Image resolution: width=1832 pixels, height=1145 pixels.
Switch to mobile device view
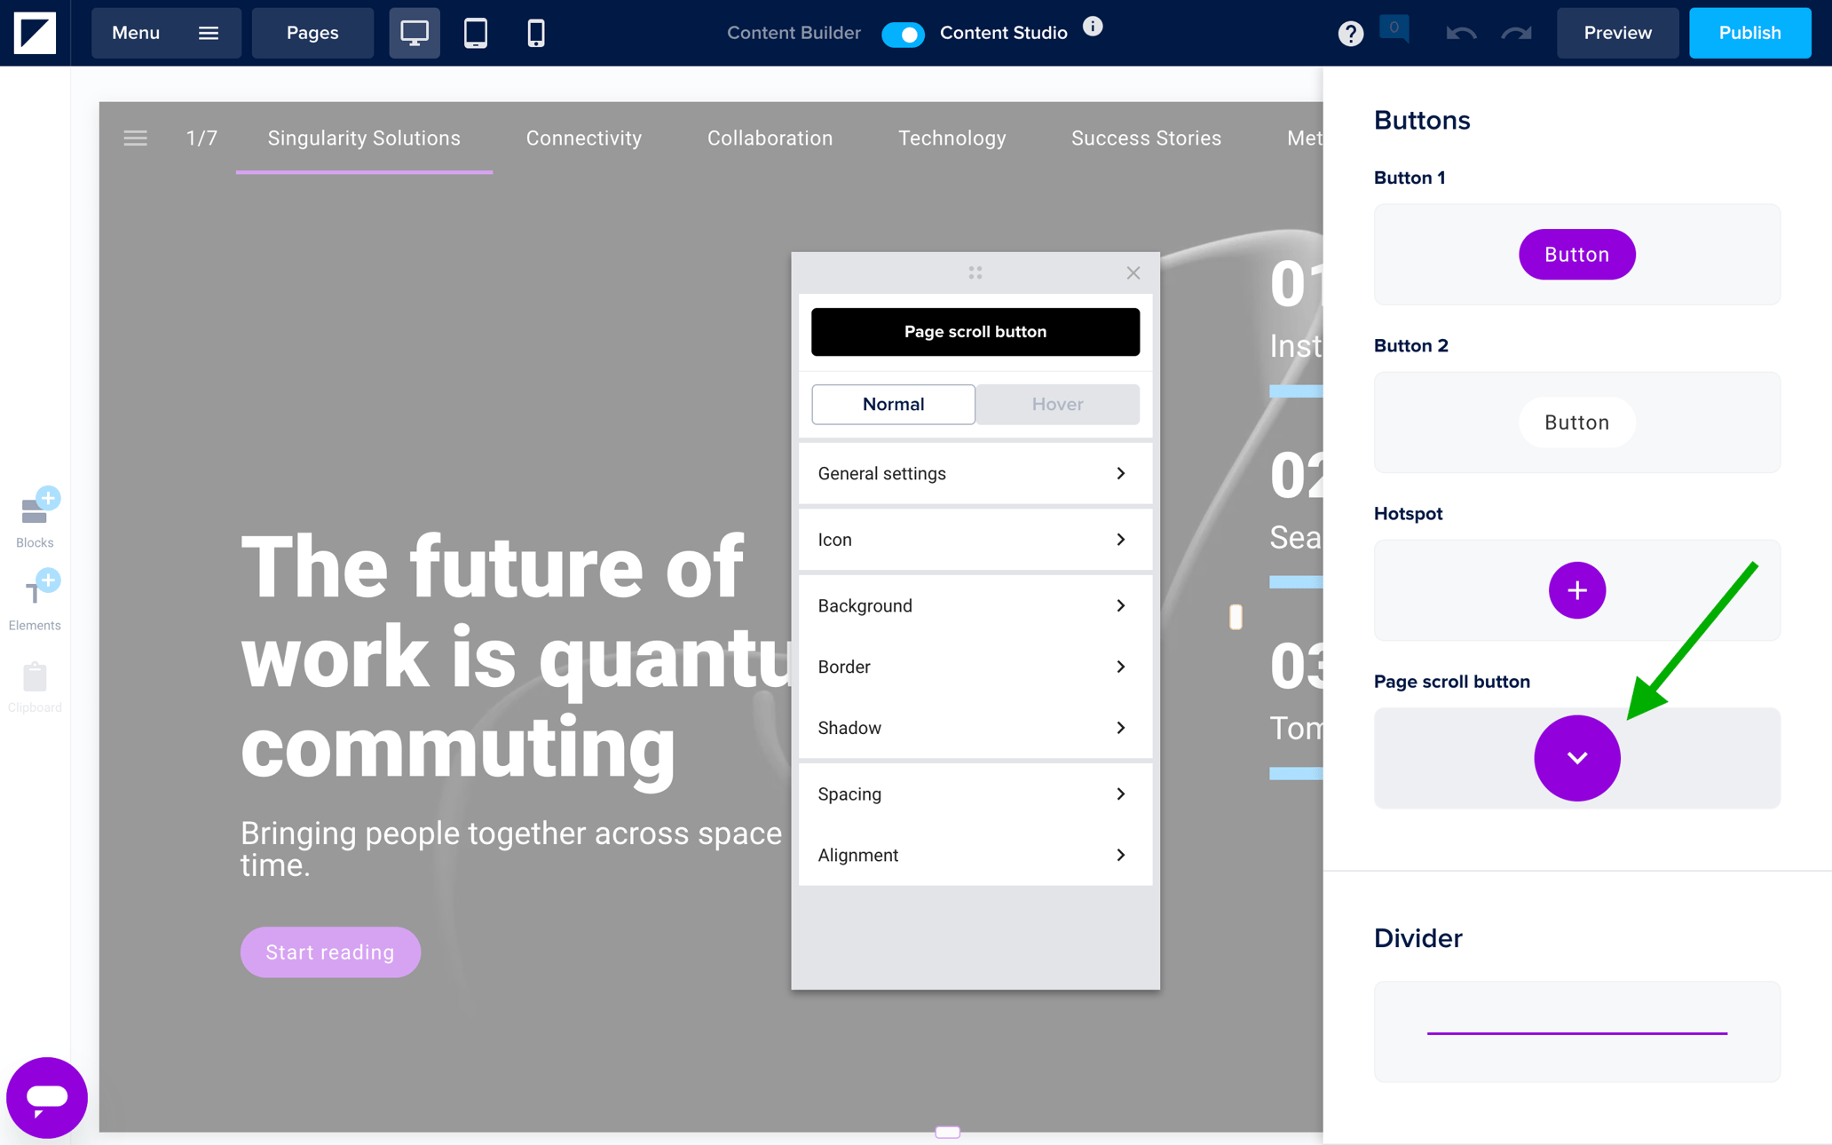[x=536, y=33]
